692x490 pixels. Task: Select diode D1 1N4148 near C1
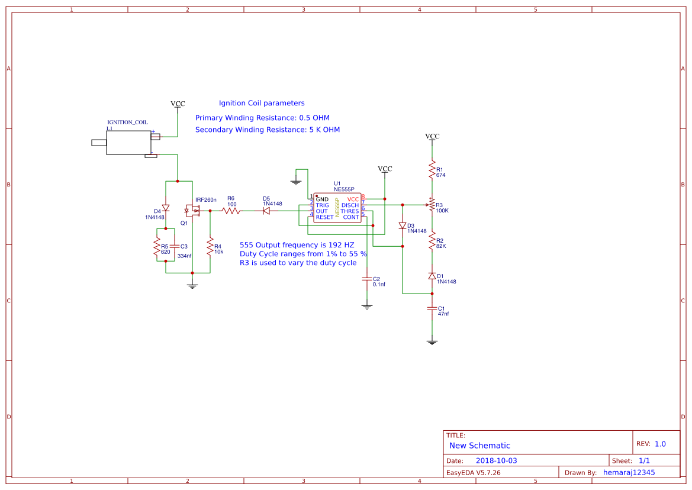[x=432, y=276]
